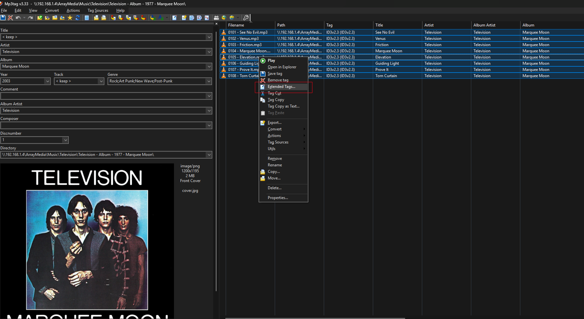Open Options with the wrench icon
The image size is (584, 319).
tap(246, 18)
